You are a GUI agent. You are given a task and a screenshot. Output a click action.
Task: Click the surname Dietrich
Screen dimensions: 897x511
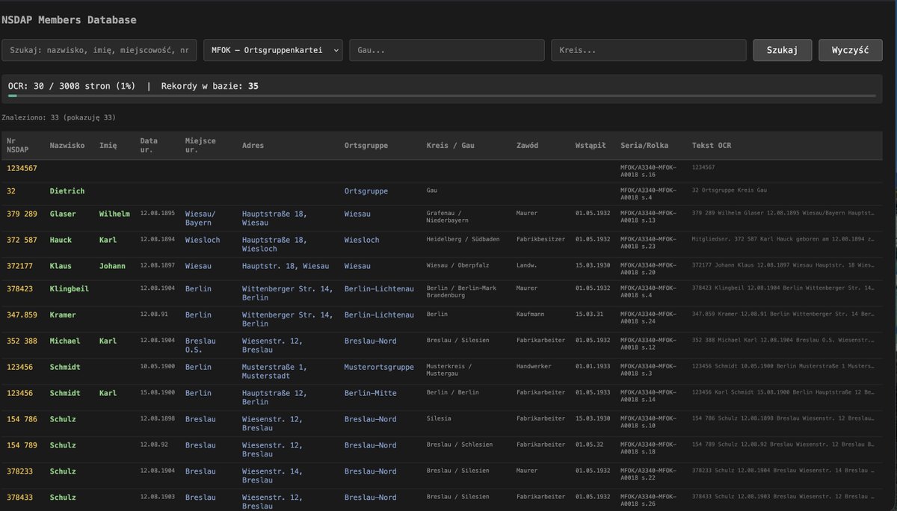click(67, 191)
